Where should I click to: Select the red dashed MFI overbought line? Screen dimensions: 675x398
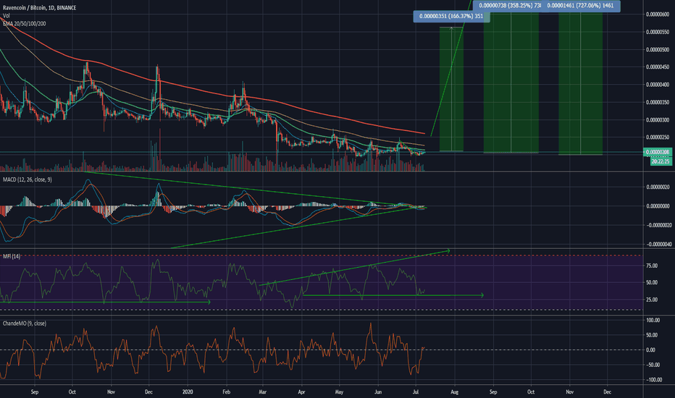click(x=321, y=255)
